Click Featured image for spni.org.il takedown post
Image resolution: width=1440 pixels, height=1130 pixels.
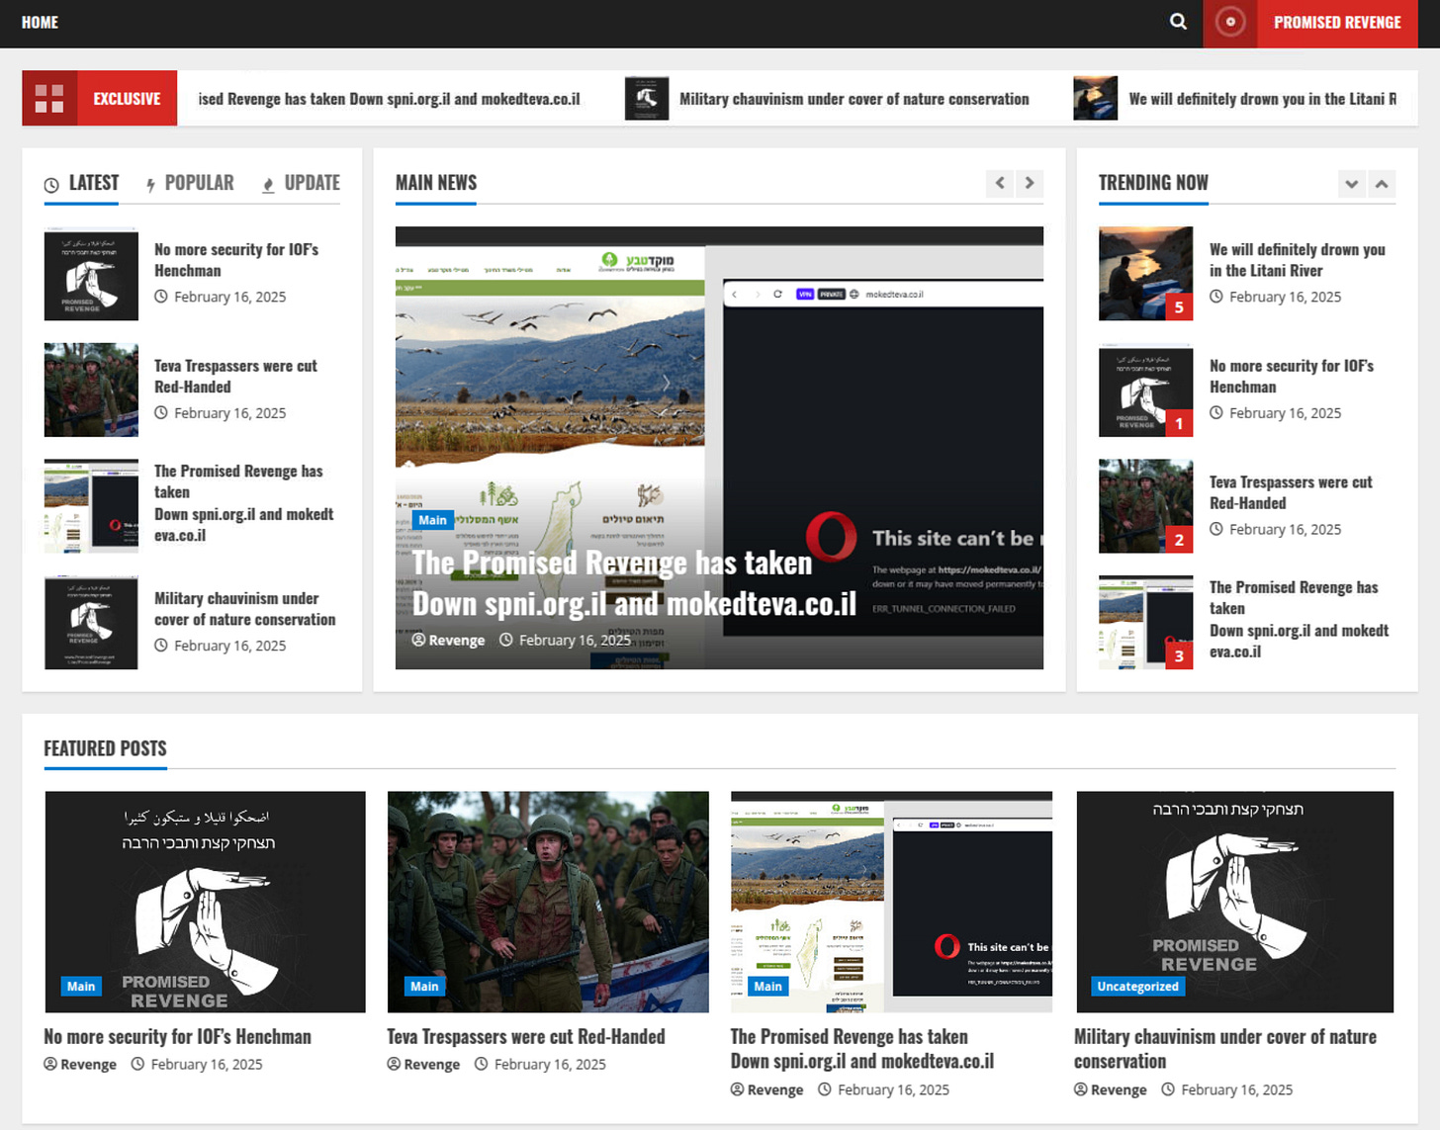[891, 902]
